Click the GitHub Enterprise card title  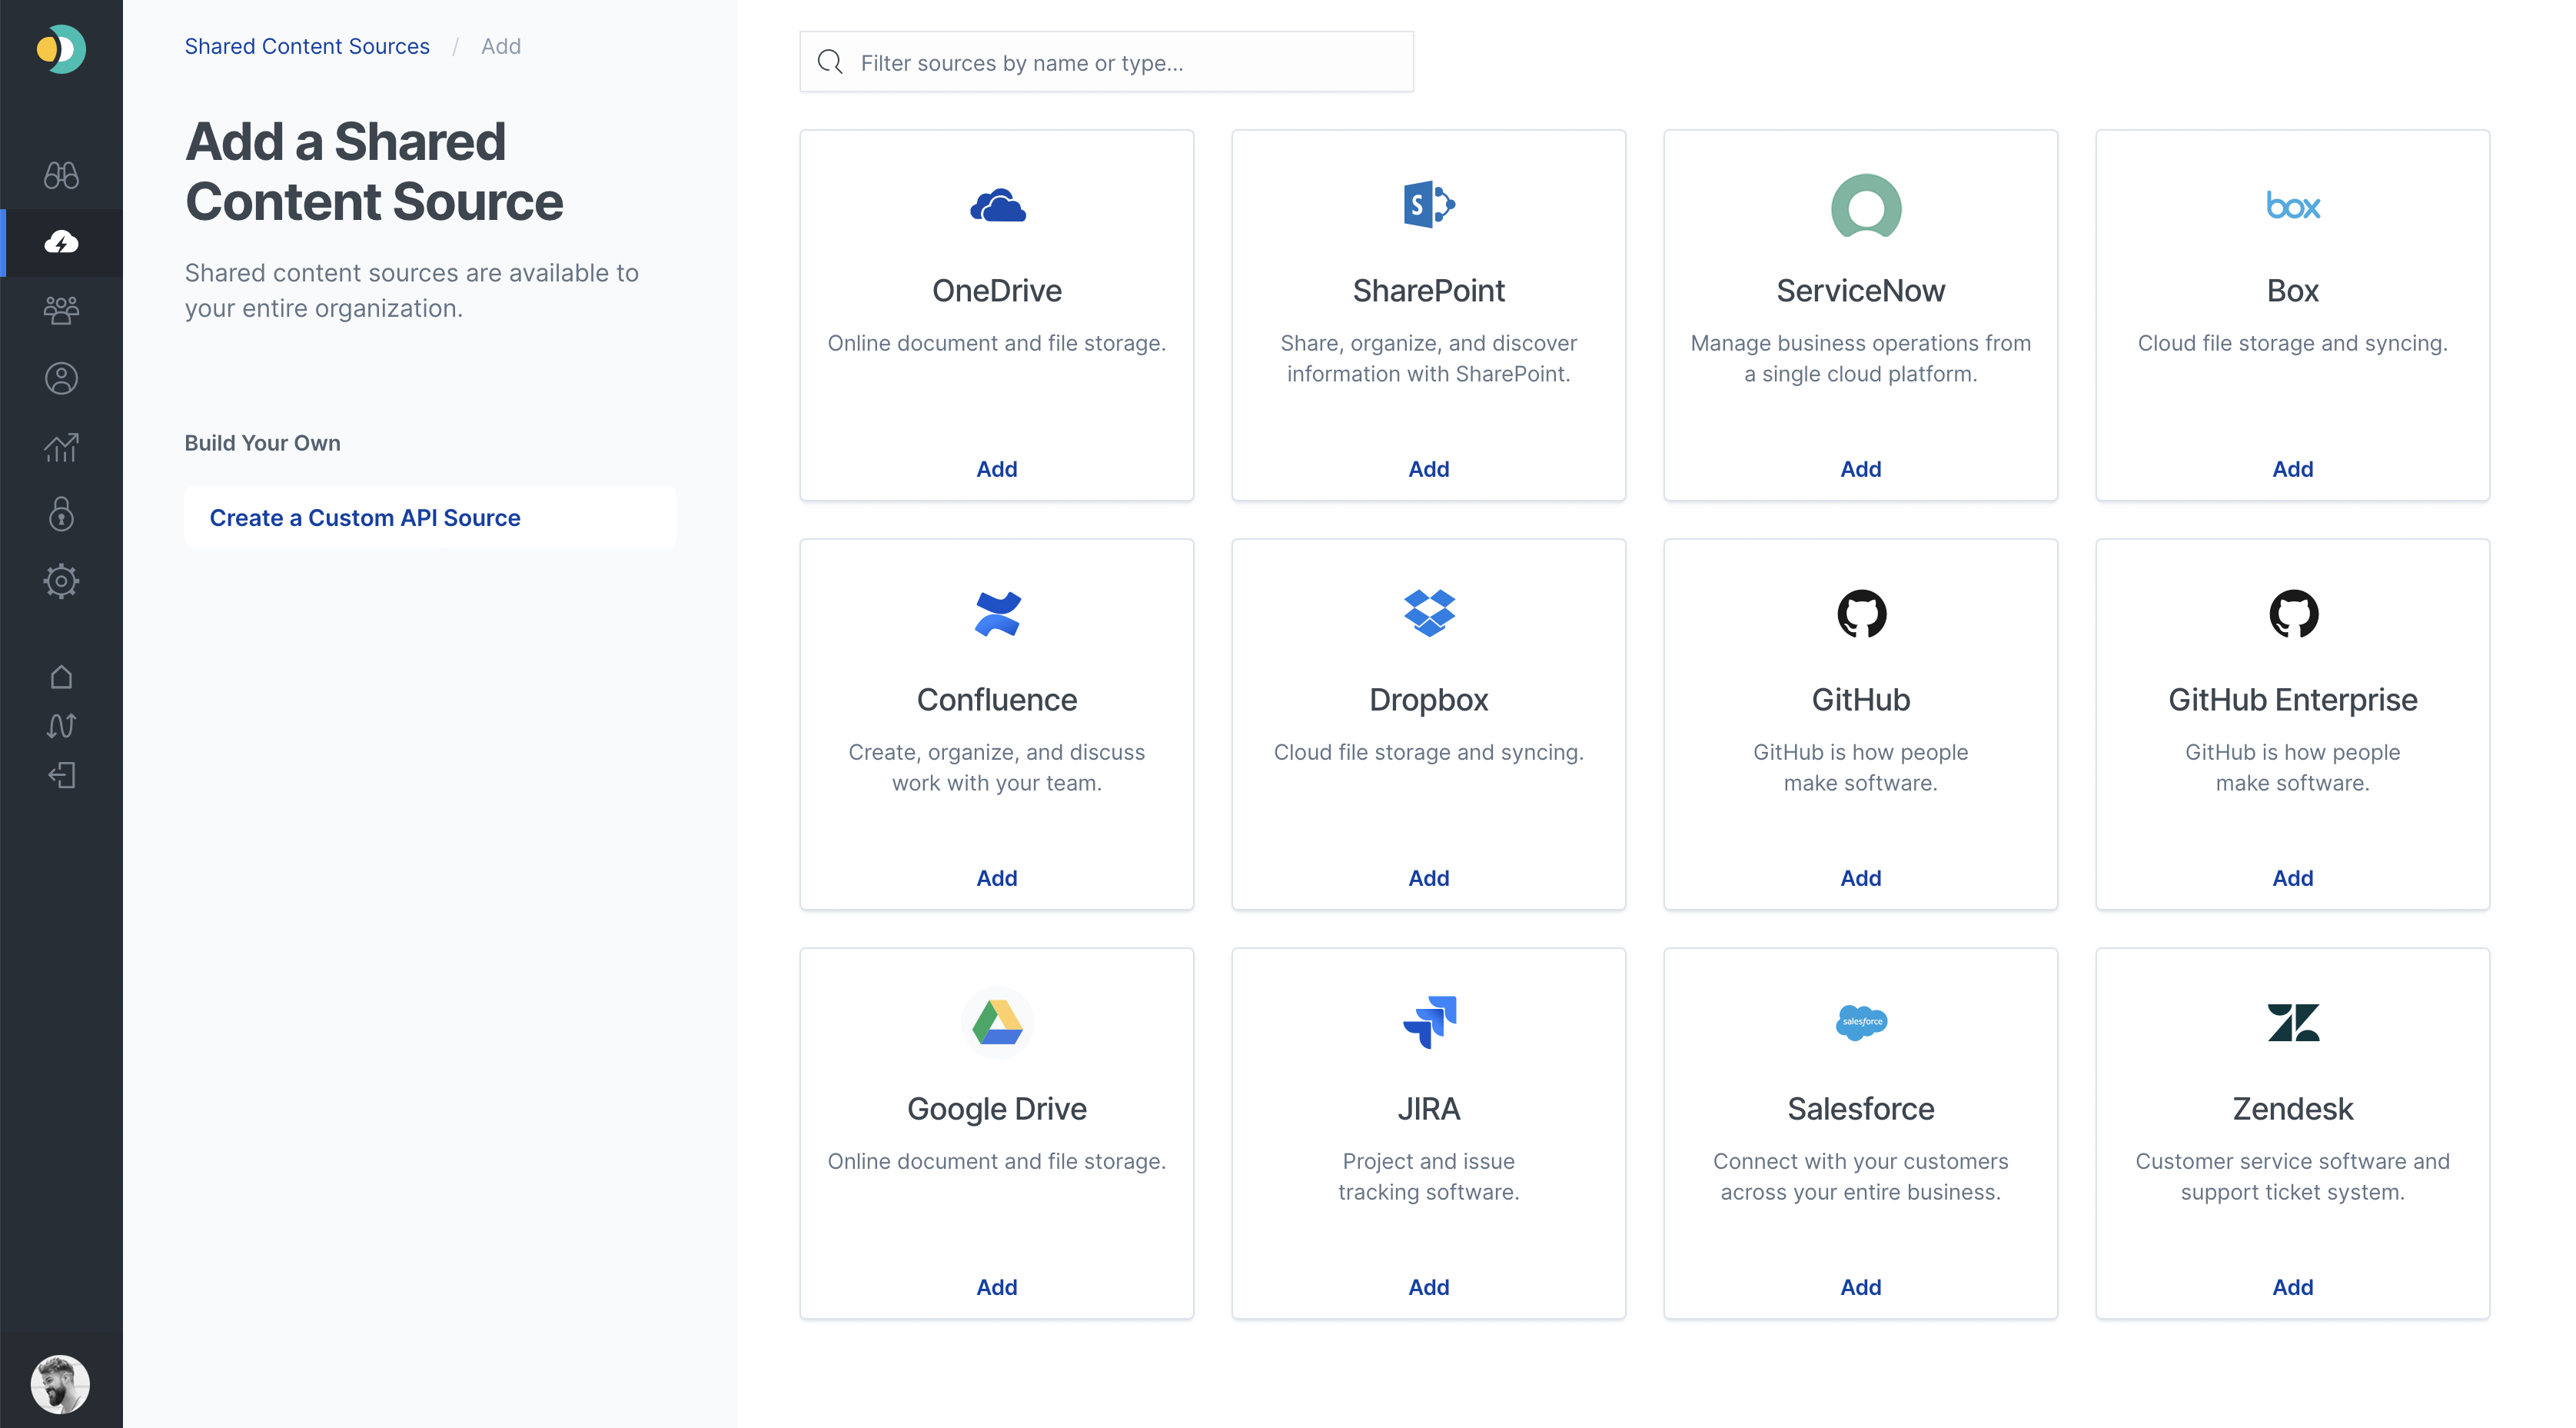click(2292, 700)
